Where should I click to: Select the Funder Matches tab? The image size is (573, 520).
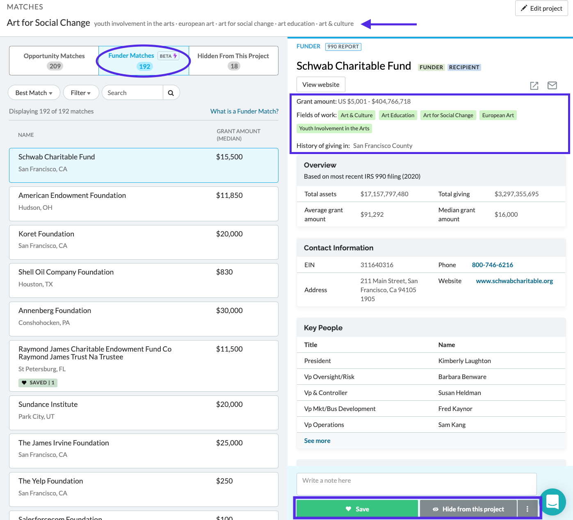pos(144,61)
